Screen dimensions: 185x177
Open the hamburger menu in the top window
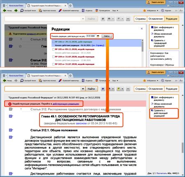point(5,6)
